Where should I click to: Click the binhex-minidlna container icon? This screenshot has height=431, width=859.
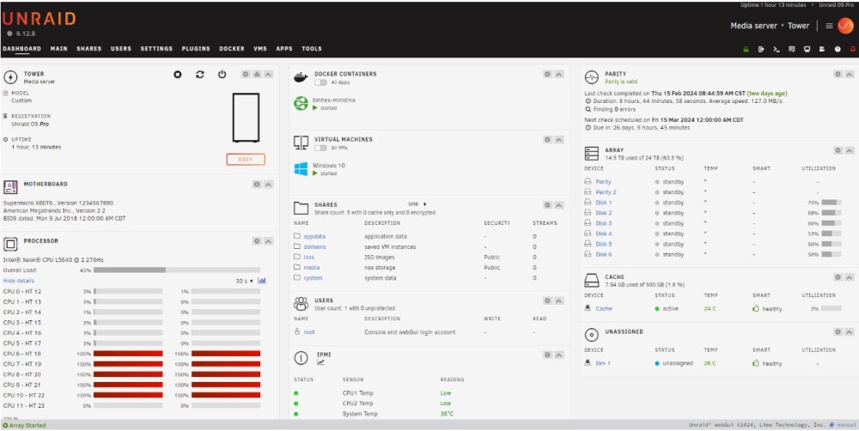[301, 103]
